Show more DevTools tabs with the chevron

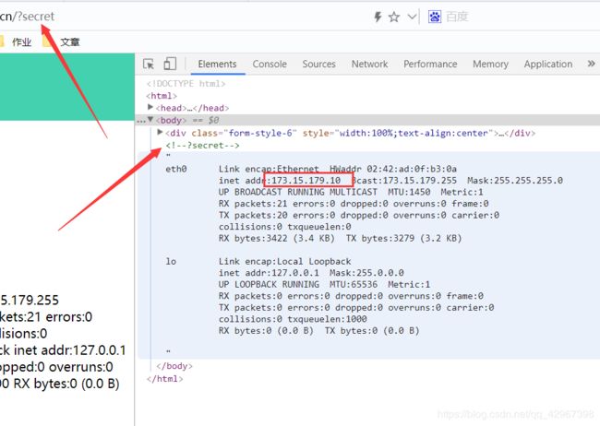point(591,64)
